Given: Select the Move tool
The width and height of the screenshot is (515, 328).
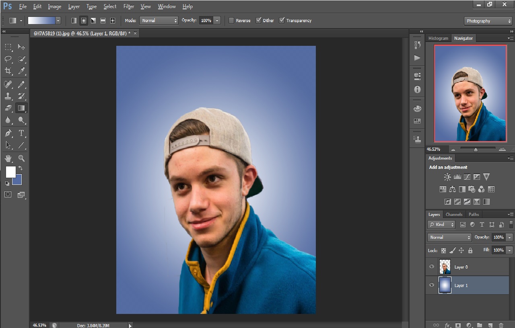Looking at the screenshot, I should click(x=22, y=47).
